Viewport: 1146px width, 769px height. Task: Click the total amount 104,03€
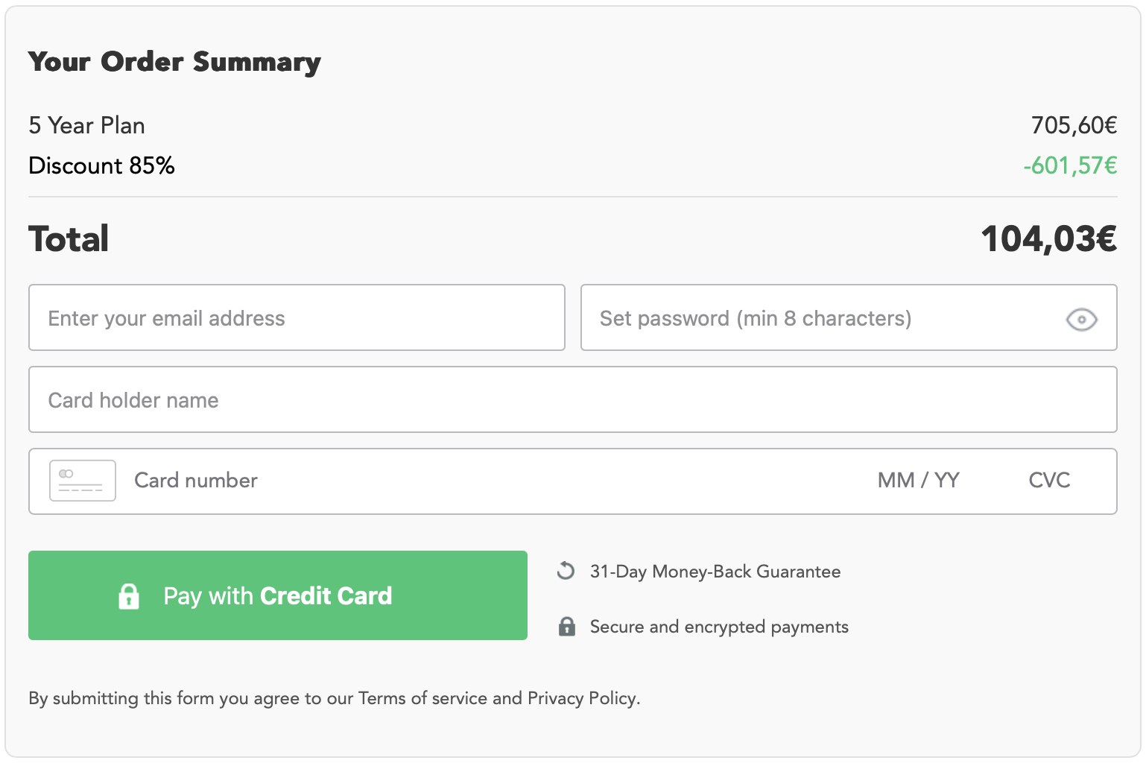pos(1048,239)
